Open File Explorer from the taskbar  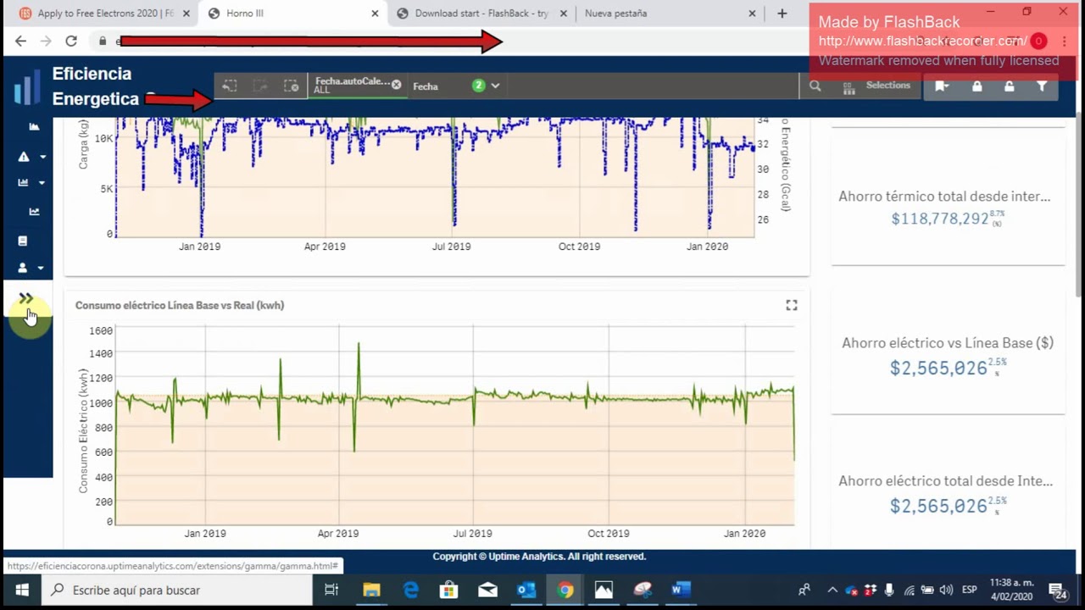coord(371,590)
